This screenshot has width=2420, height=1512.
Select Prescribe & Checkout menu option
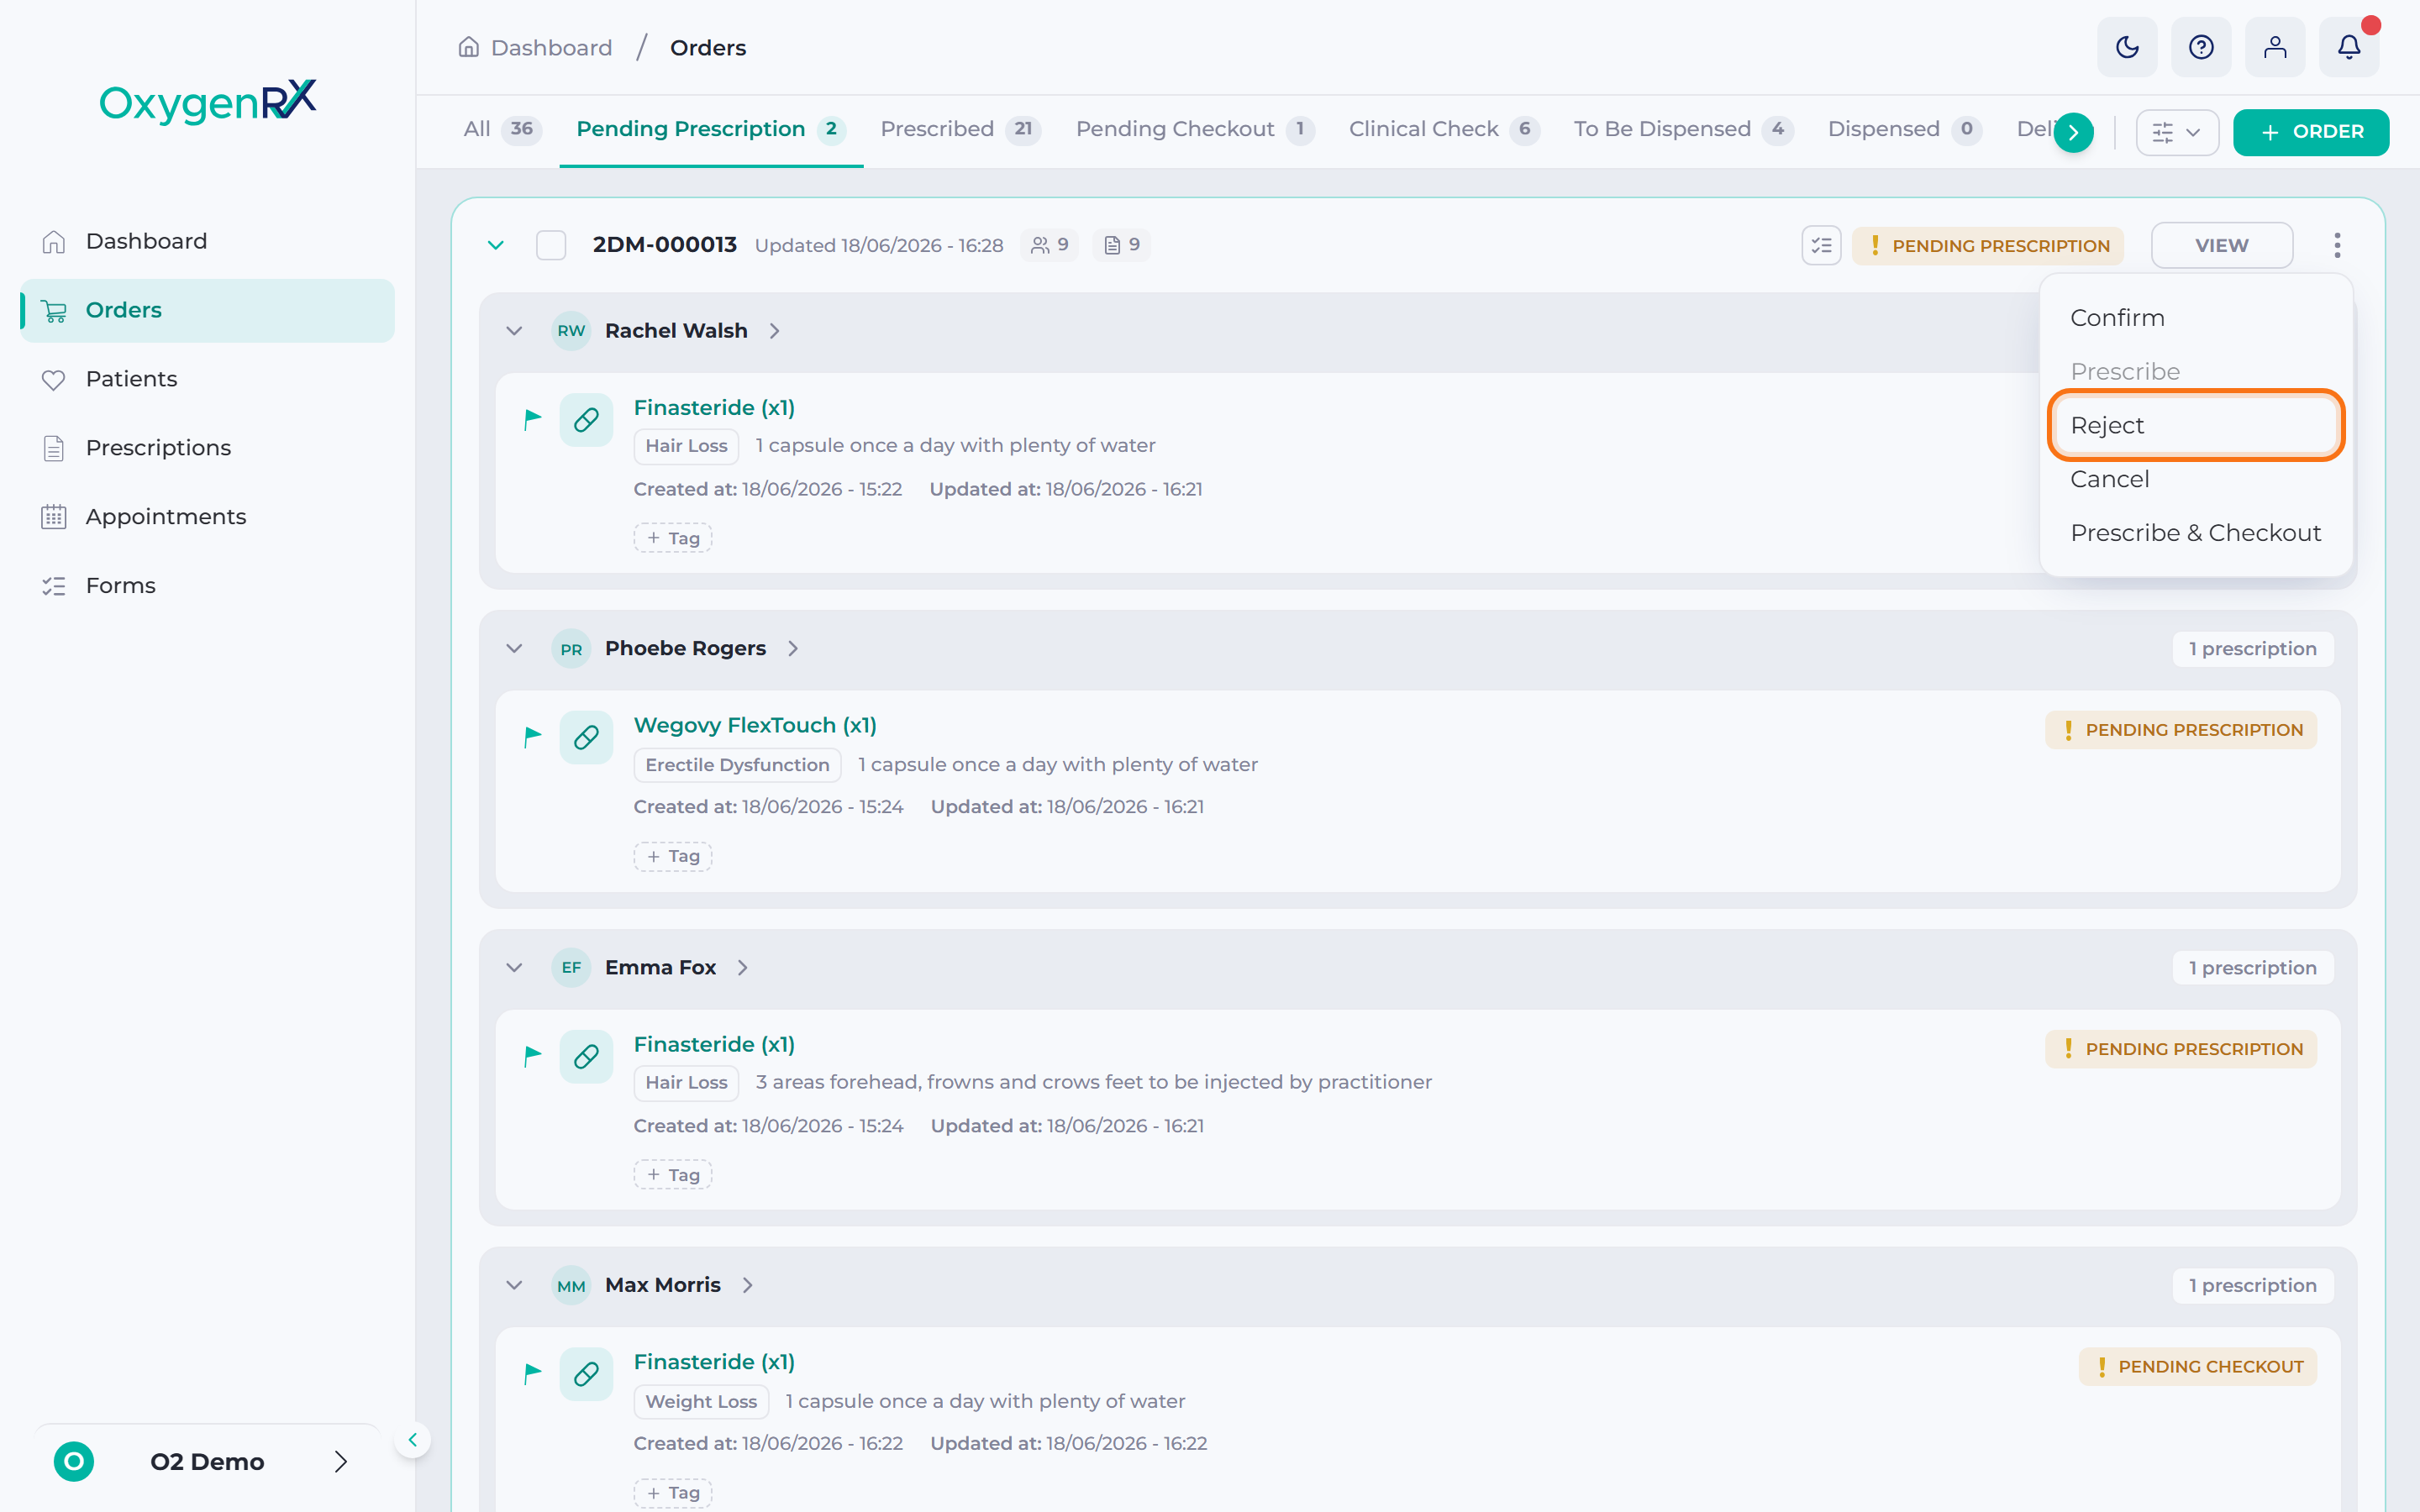click(2195, 533)
